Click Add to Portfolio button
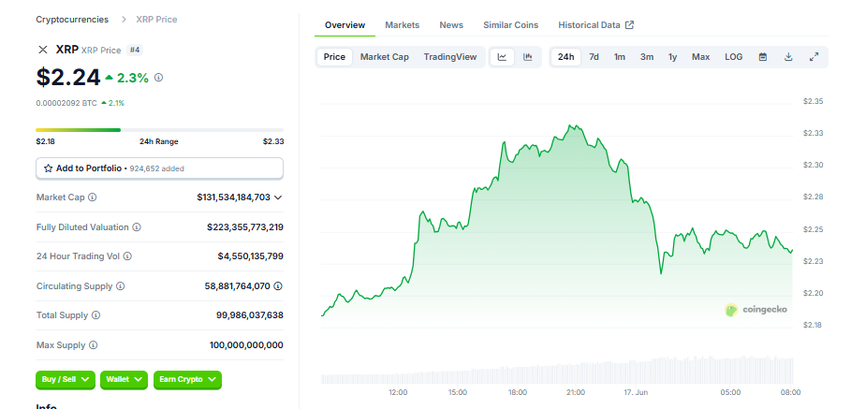 coord(159,168)
